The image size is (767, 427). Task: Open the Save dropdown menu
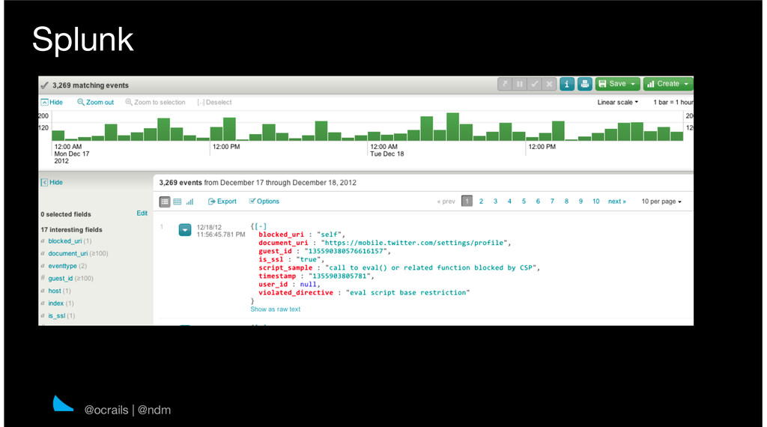tap(617, 84)
